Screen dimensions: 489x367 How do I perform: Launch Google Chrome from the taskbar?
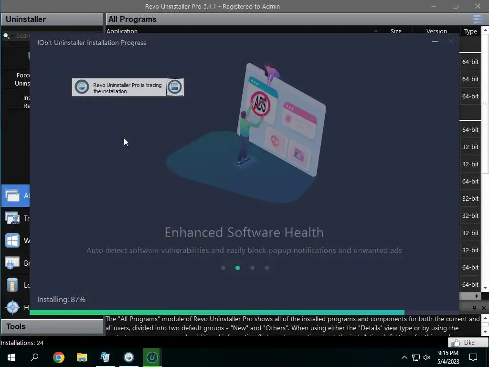tap(58, 357)
